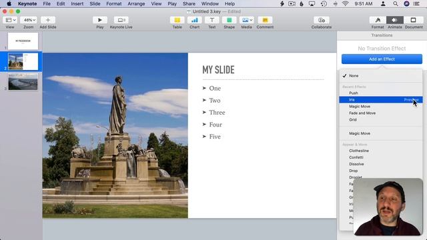Open the Notification Center list icon
Screen dimensions: 427x240
coord(416,4)
